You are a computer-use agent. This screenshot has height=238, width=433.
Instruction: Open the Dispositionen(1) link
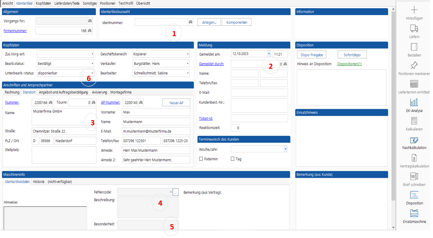(x=349, y=64)
